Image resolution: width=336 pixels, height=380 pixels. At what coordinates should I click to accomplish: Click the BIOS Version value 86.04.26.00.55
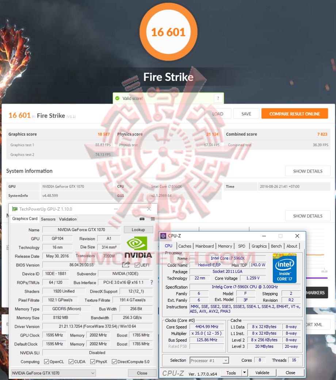coord(81,265)
